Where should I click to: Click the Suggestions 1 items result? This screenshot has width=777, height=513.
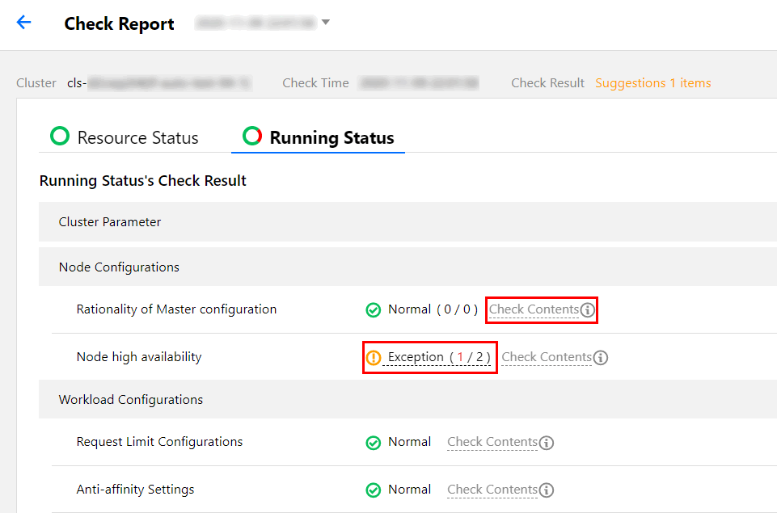[653, 83]
